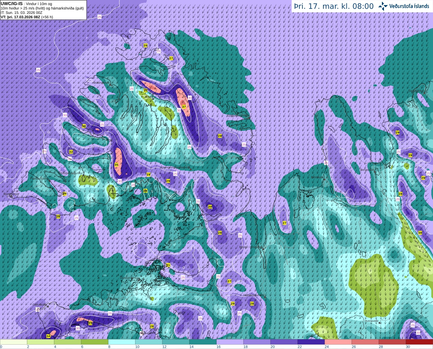Select the salmon 26–28 legend swatch

click(365, 342)
